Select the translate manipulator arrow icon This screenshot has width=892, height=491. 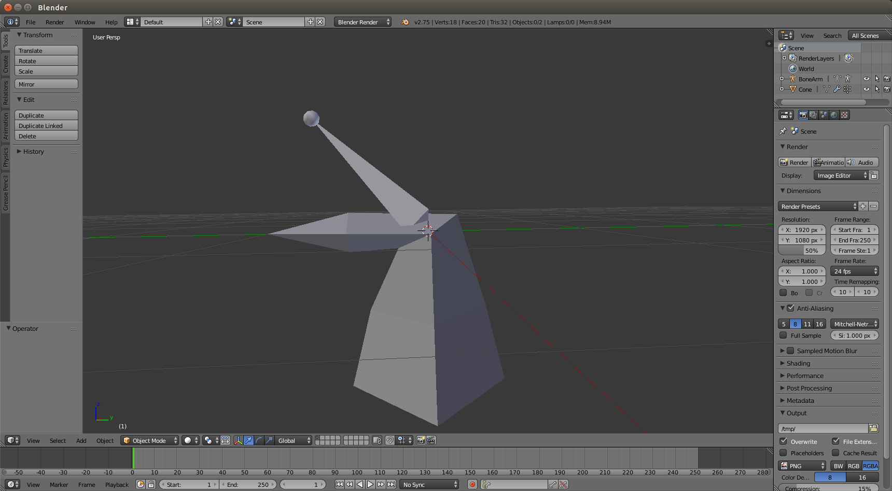coord(248,440)
